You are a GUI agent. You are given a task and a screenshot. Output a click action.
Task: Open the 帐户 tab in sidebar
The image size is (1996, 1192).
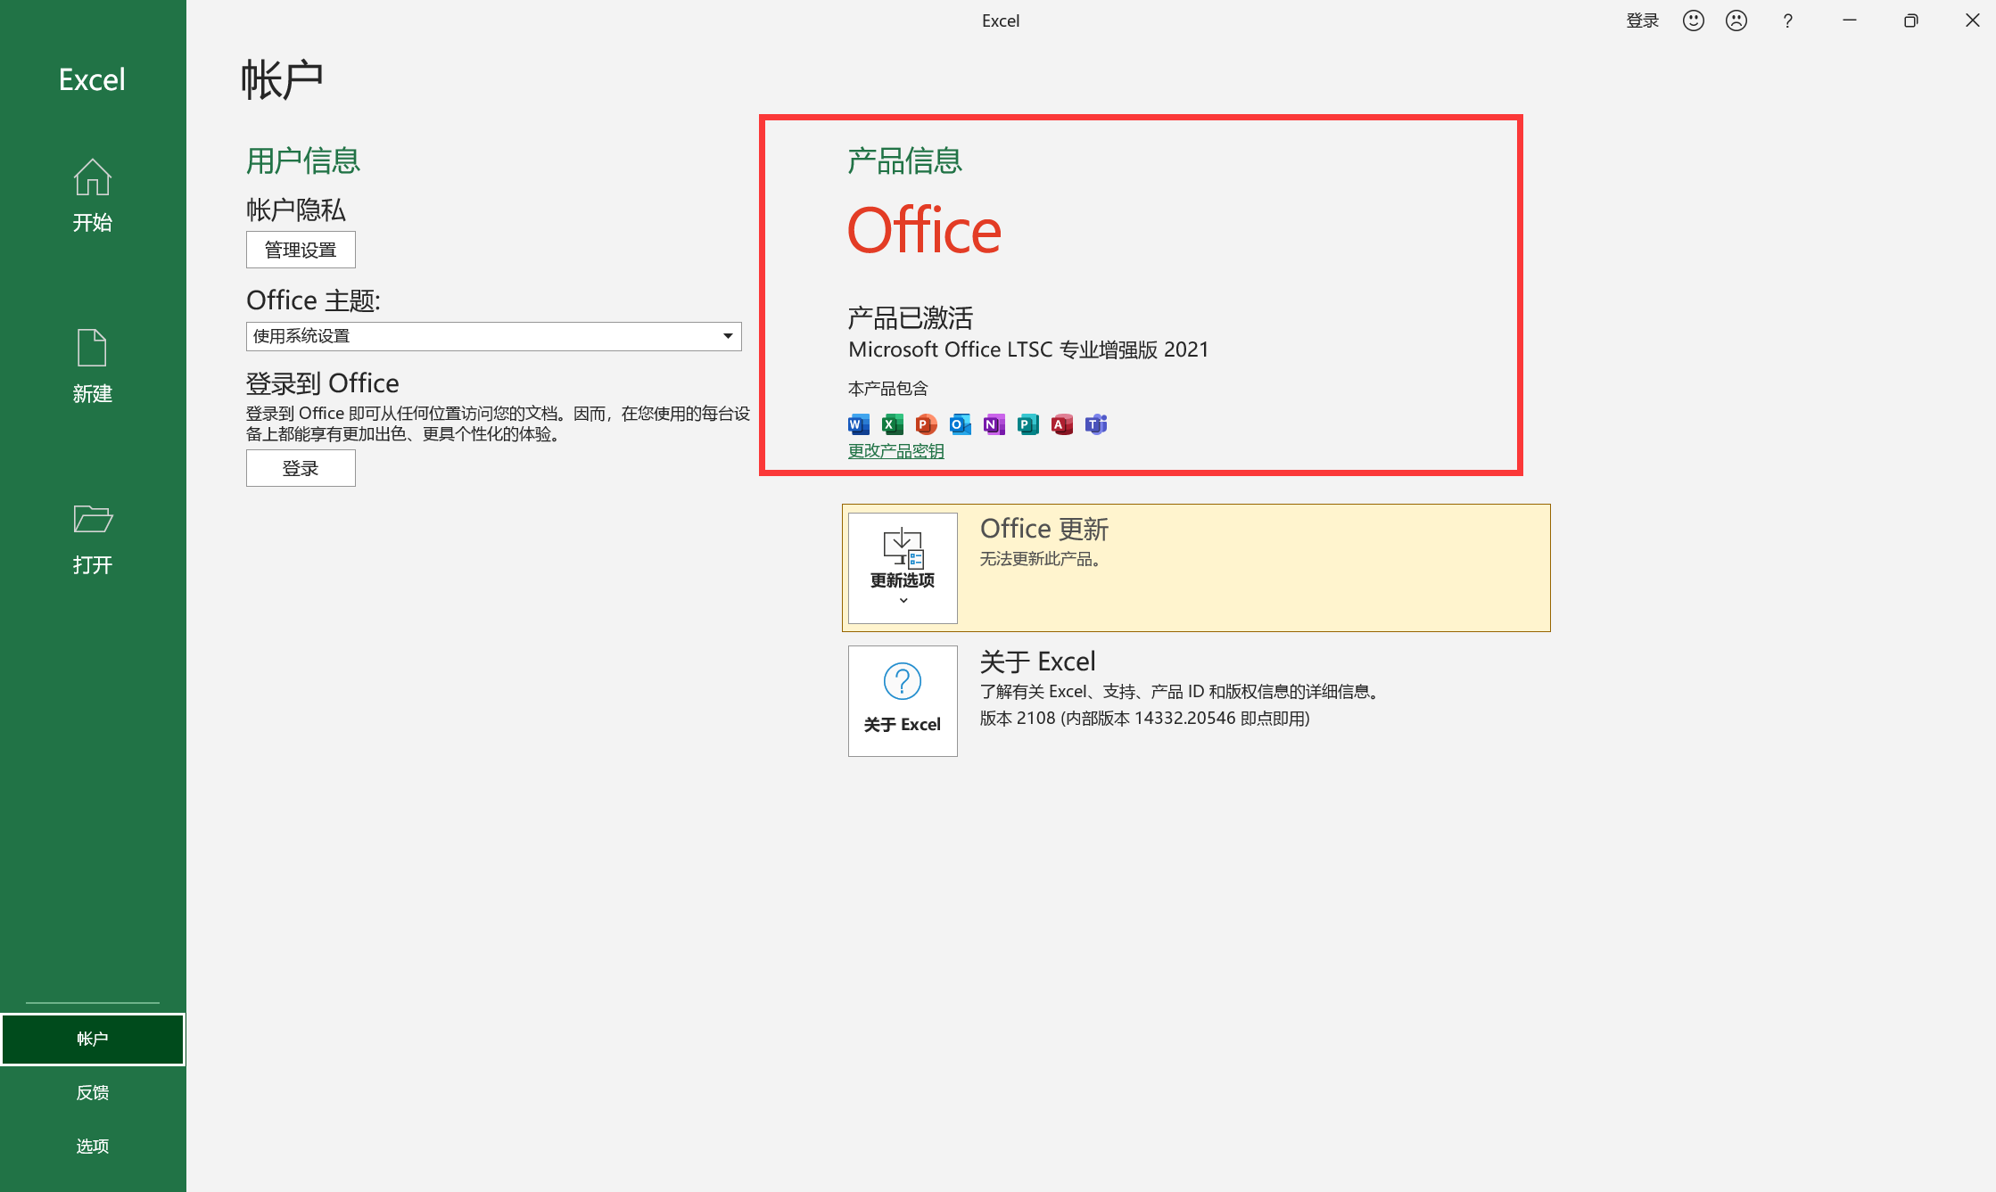[x=92, y=1039]
